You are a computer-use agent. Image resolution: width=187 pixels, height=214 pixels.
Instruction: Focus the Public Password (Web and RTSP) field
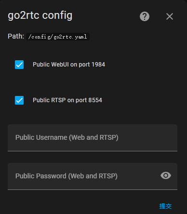[93, 176]
